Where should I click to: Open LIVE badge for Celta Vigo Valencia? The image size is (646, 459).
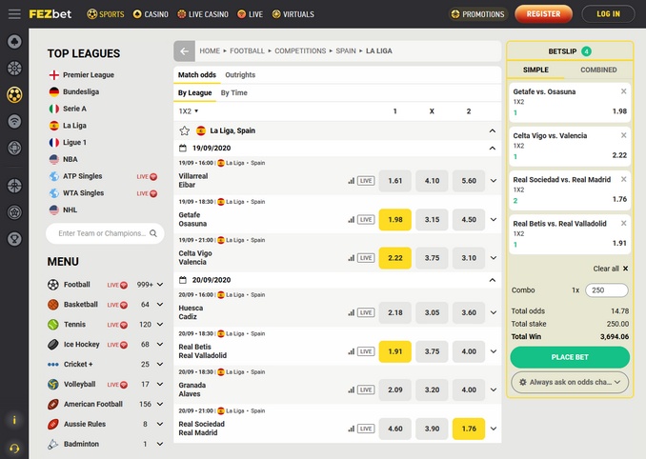[366, 258]
